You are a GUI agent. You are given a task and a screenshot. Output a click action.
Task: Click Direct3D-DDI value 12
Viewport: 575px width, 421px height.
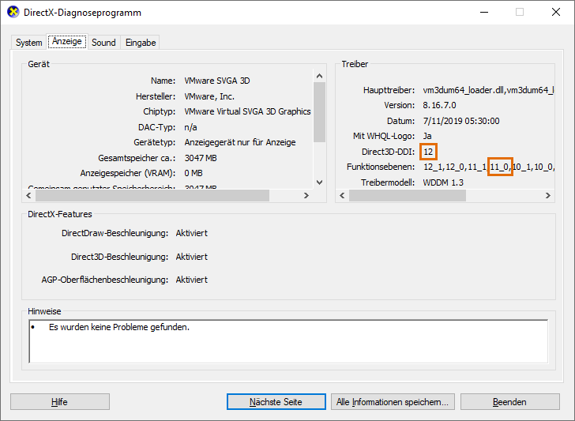[x=428, y=152]
